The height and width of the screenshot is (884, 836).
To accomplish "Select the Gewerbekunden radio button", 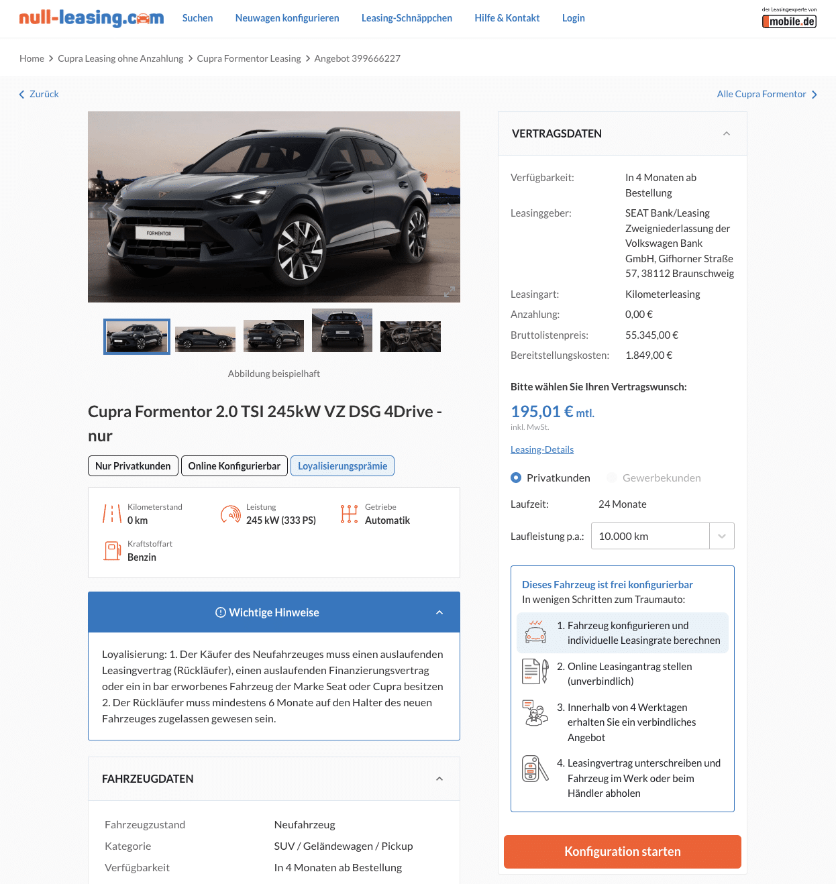I will click(612, 478).
